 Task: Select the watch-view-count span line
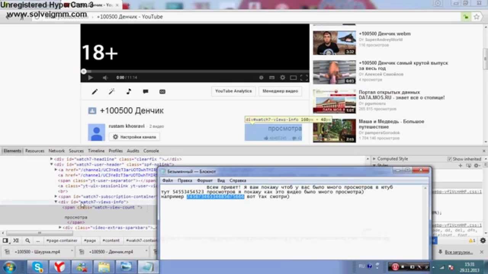(102, 207)
